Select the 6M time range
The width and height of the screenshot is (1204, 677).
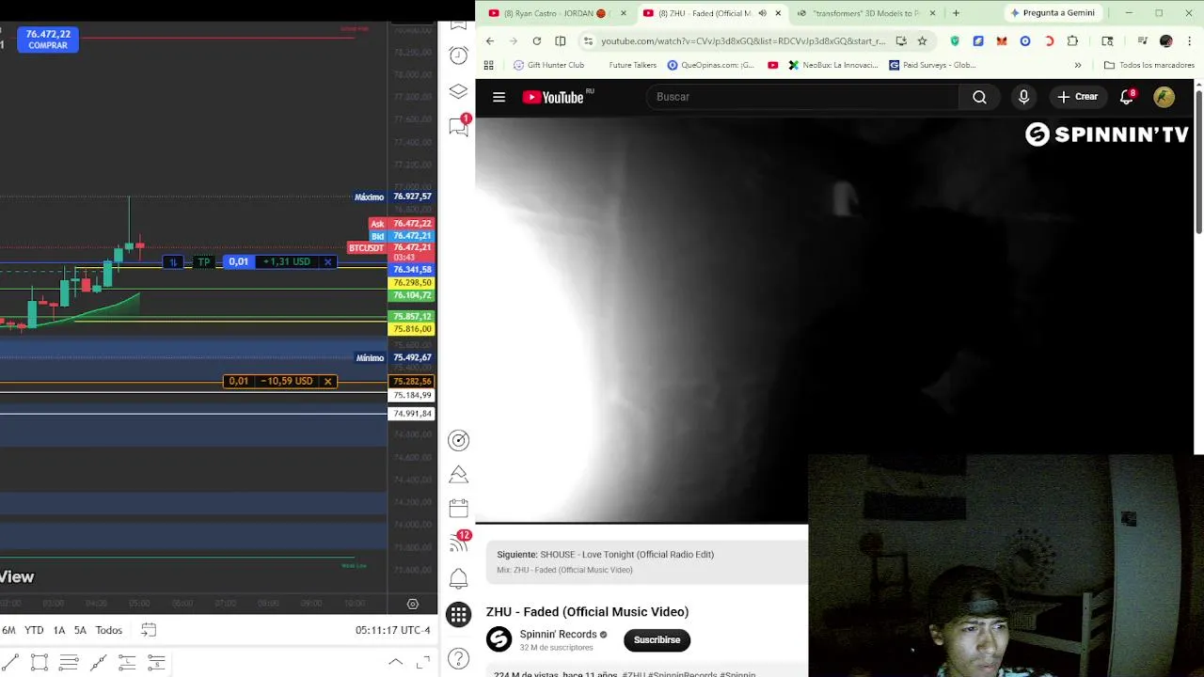[x=8, y=630]
